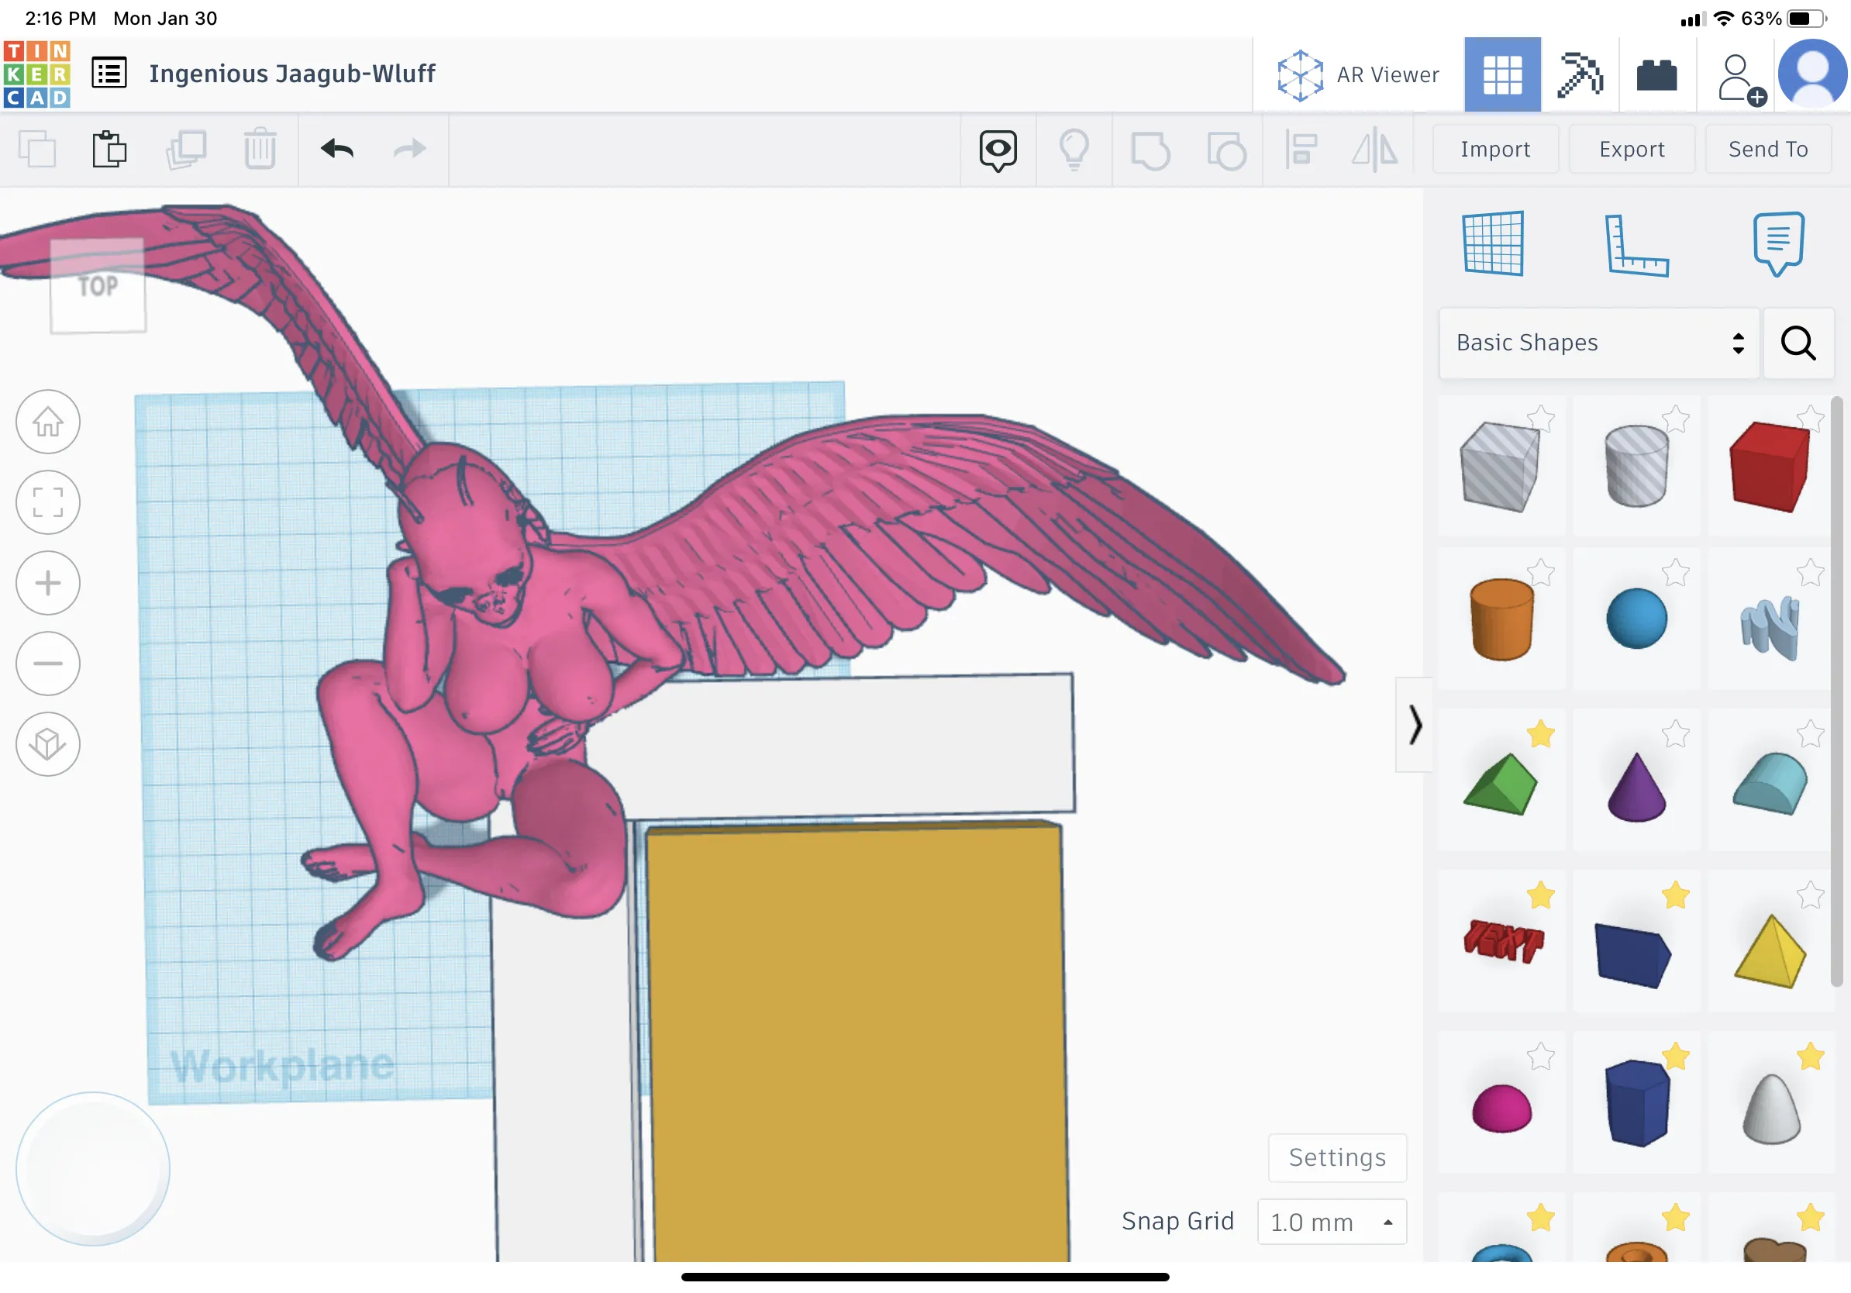1851x1293 pixels.
Task: Click the Send To button
Action: click(1768, 149)
